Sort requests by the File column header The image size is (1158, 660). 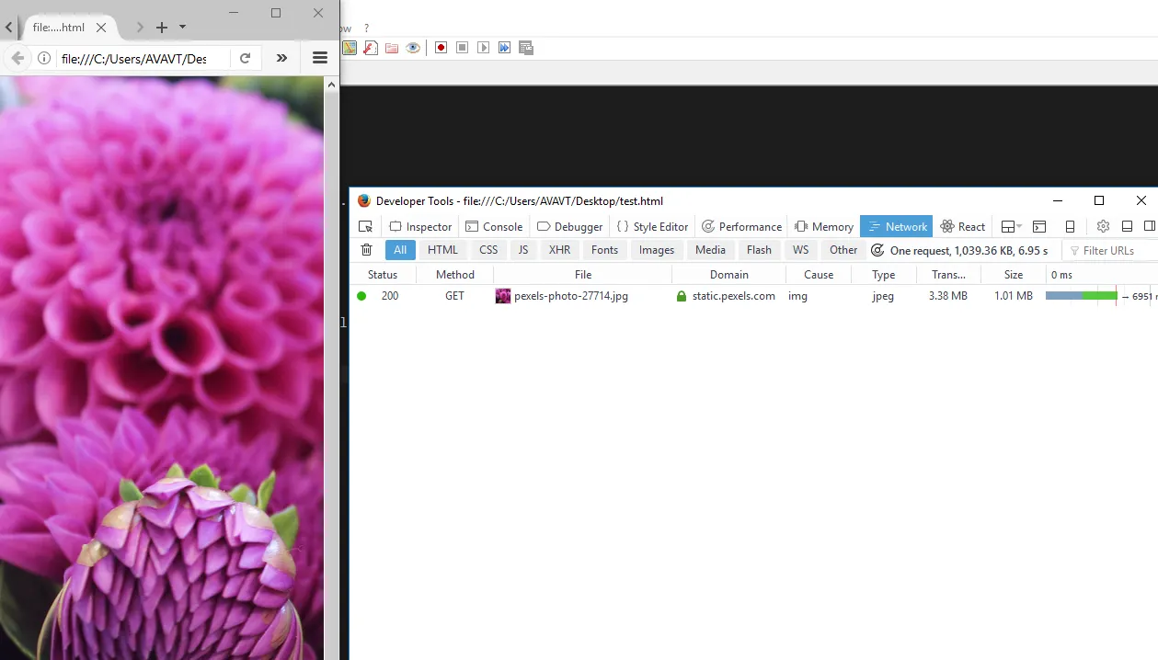583,274
